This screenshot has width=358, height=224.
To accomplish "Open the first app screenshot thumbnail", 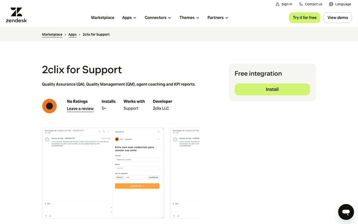I will coord(103,173).
